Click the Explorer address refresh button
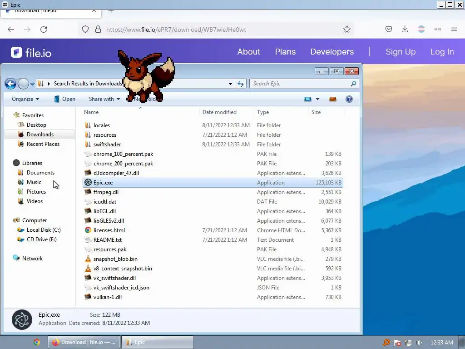Viewport: 465px width, 349px height. [x=241, y=84]
